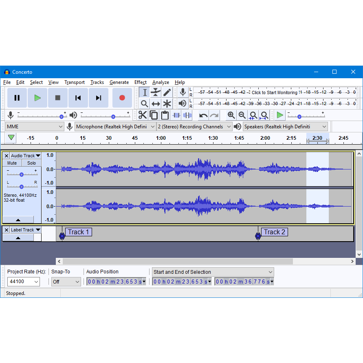363x363 pixels.
Task: Click the Zoom In magnifier icon
Action: 231,115
